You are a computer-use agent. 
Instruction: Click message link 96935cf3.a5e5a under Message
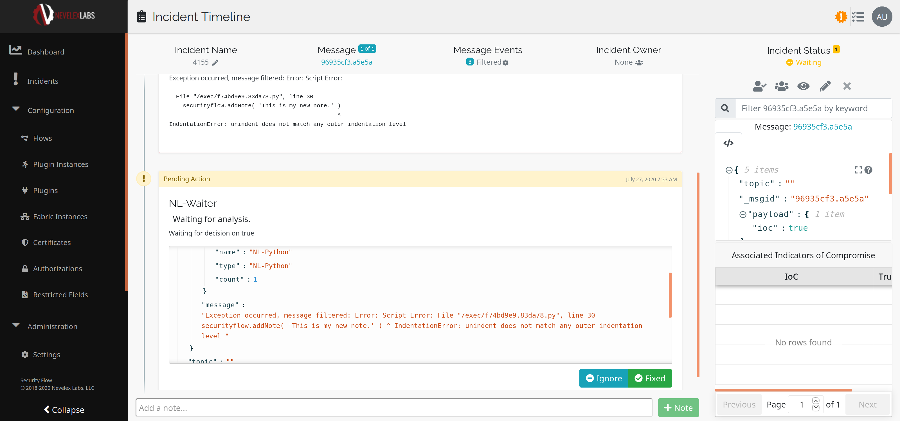click(346, 62)
